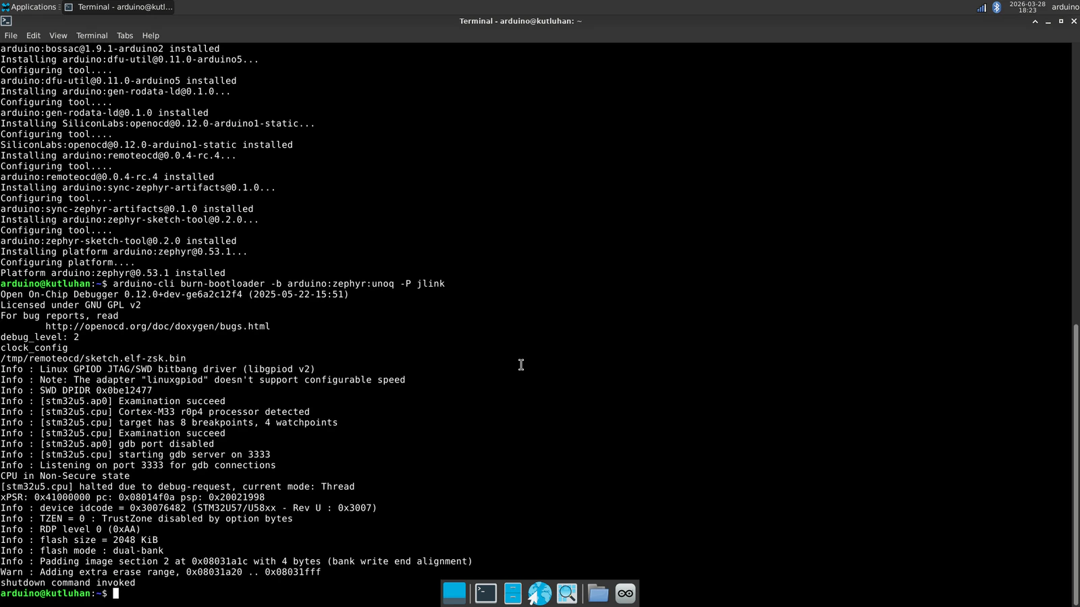Viewport: 1080px width, 607px height.
Task: Click the "Info : SWD DPIDR 0x0be12477" line
Action: 76,391
